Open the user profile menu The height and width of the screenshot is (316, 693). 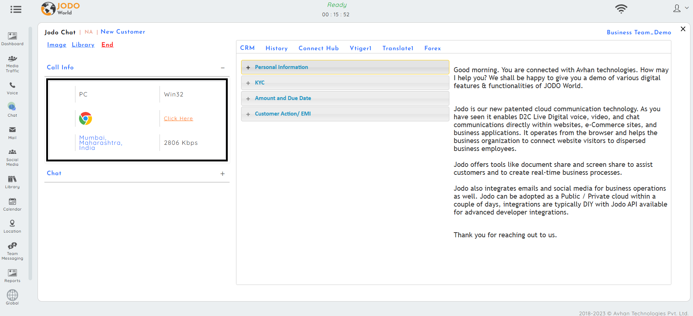(x=681, y=8)
